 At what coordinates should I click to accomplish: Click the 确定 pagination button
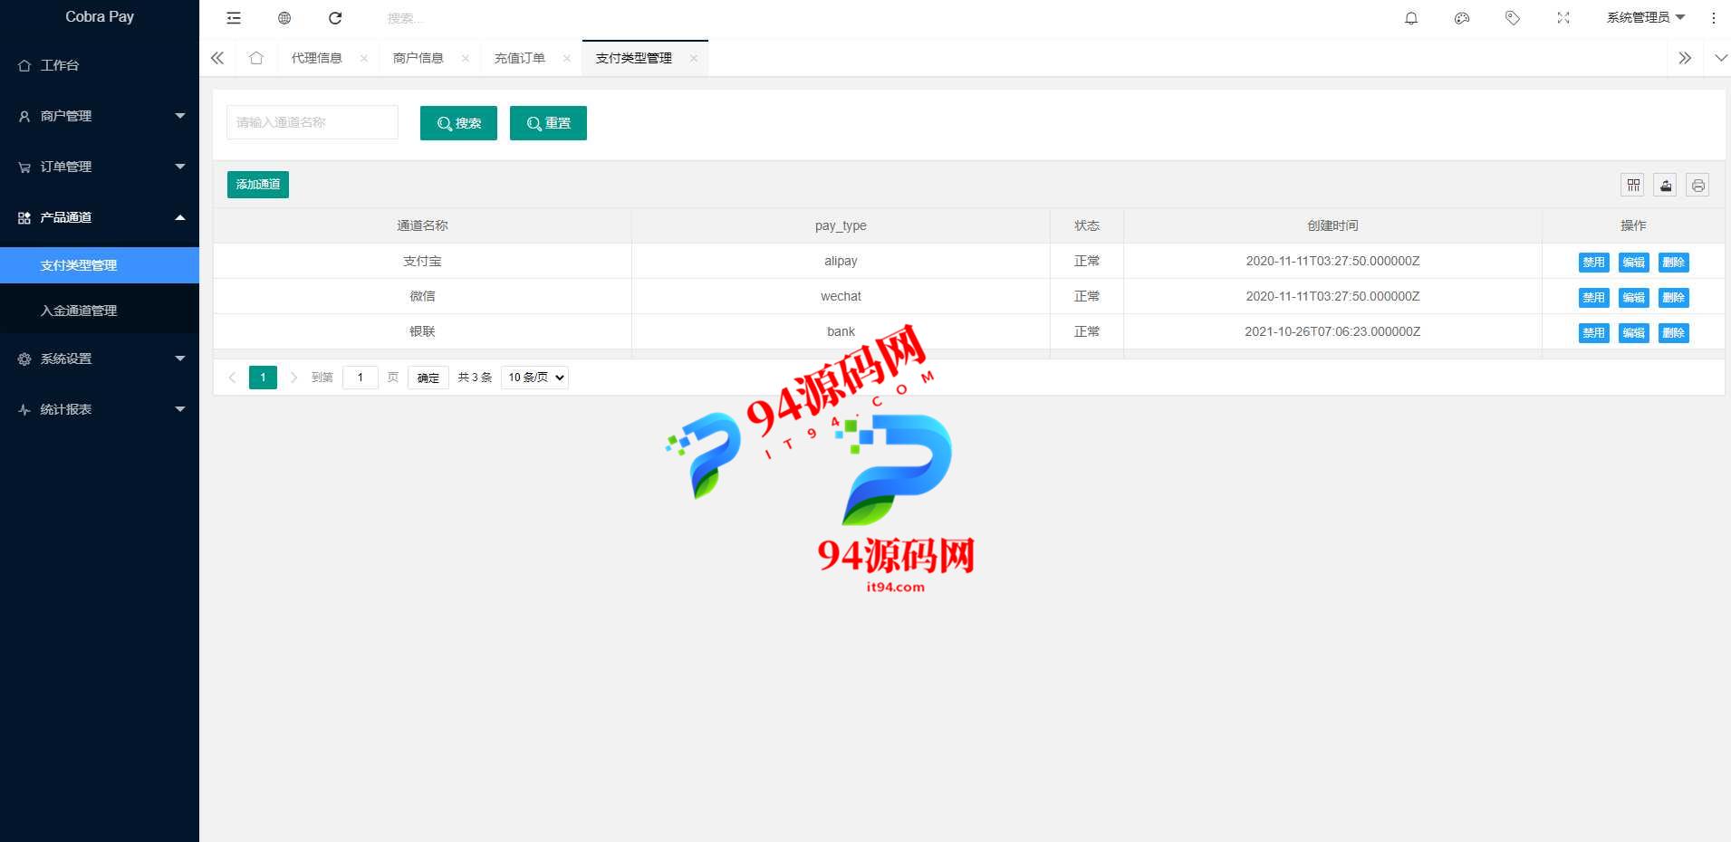click(x=428, y=378)
